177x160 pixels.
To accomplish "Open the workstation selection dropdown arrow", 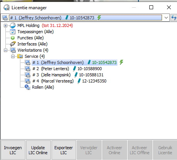I will pos(166,18).
